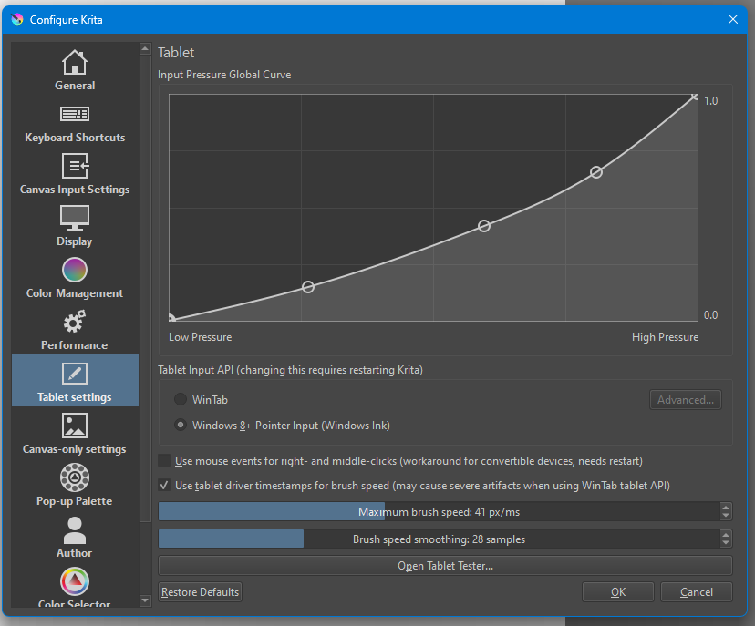Select Windows 8+ Pointer Input radio button
Viewport: 755px width, 626px height.
click(181, 425)
